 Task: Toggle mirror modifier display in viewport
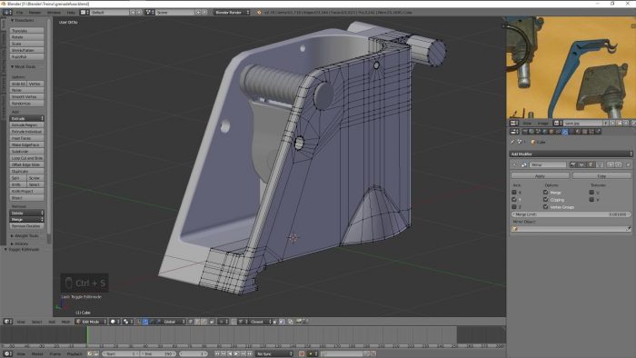click(x=582, y=164)
